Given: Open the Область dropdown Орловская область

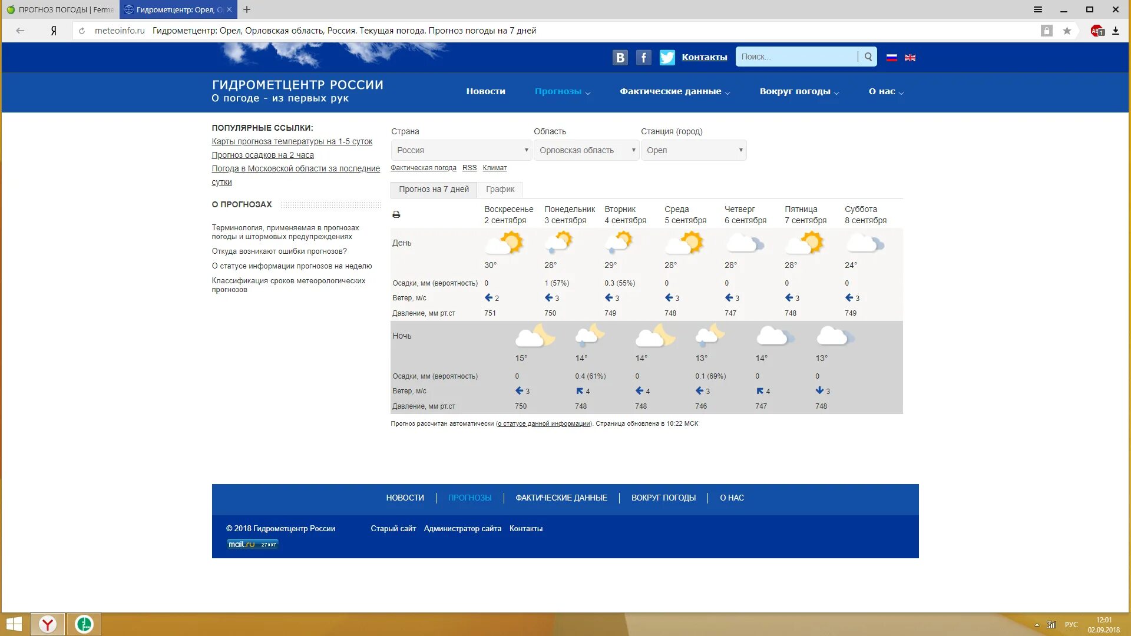Looking at the screenshot, I should (x=586, y=150).
